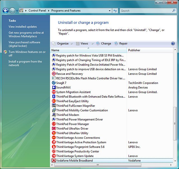This screenshot has width=179, height=169.
Task: Click the System Migration Assistant icon
Action: pos(54,92)
